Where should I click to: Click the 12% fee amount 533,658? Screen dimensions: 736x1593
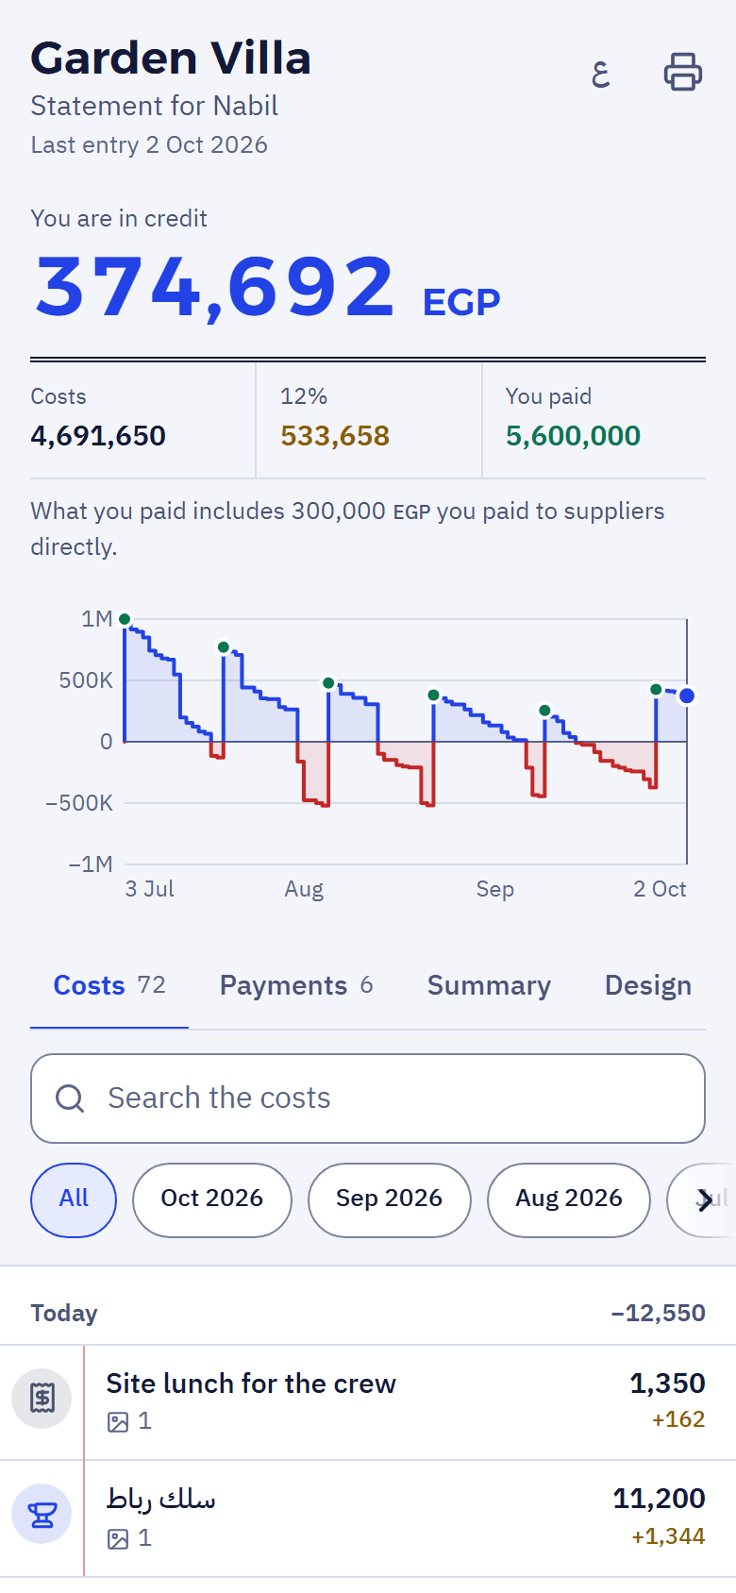335,436
